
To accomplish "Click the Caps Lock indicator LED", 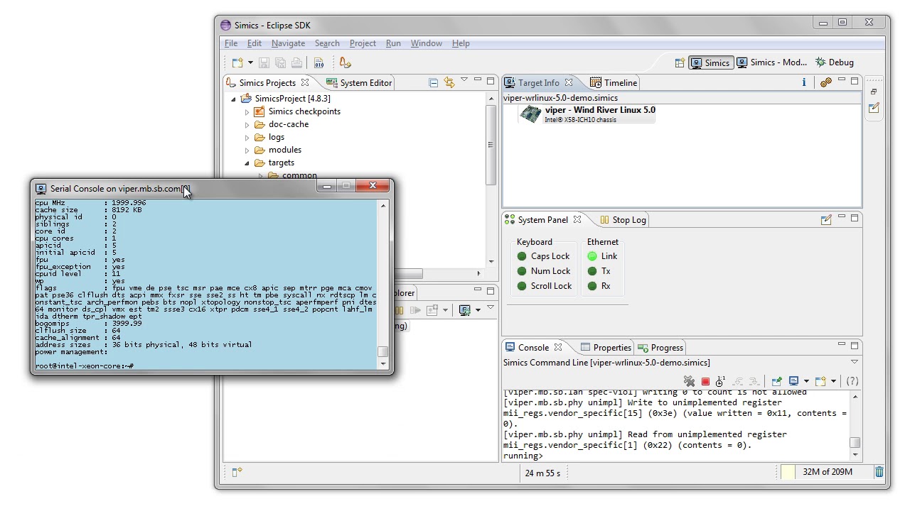I will (x=522, y=256).
